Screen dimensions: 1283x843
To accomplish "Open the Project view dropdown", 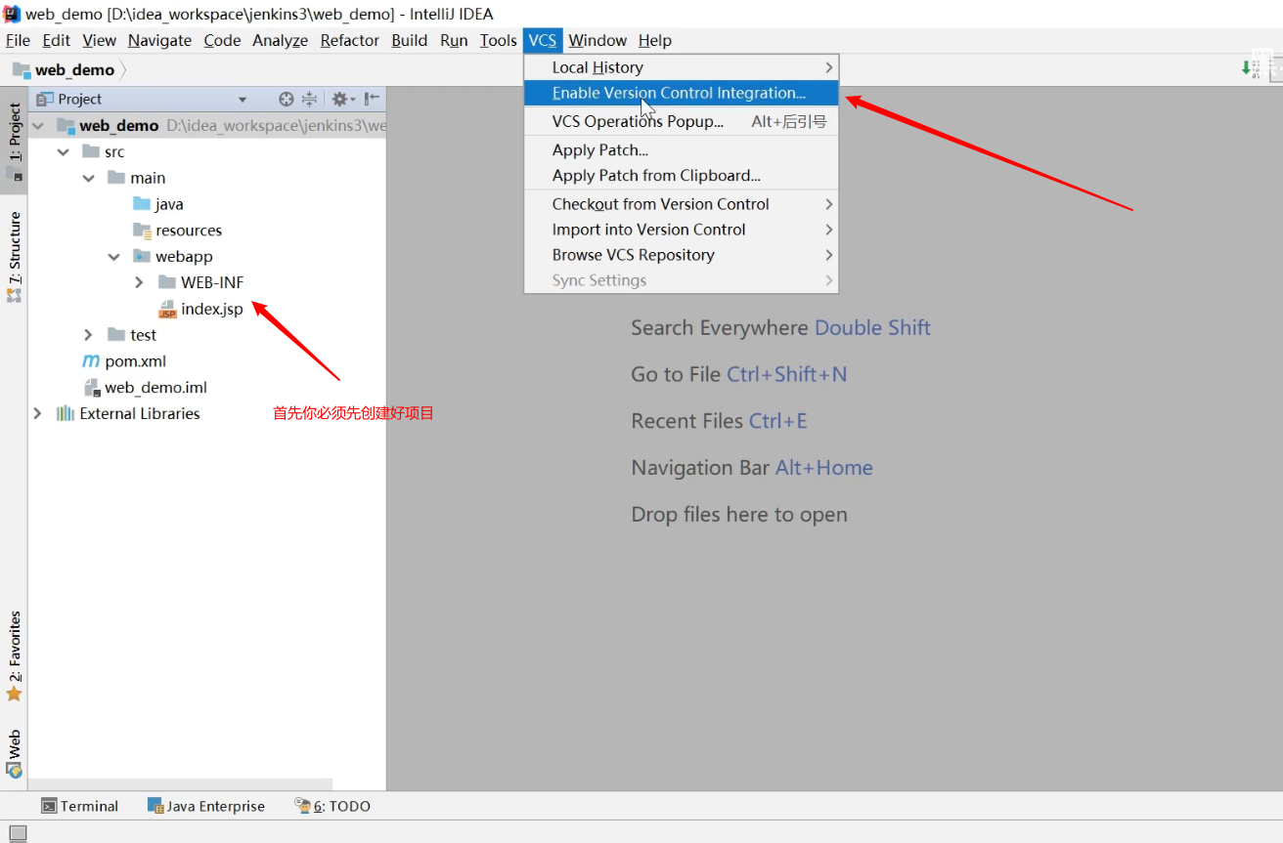I will coord(243,99).
